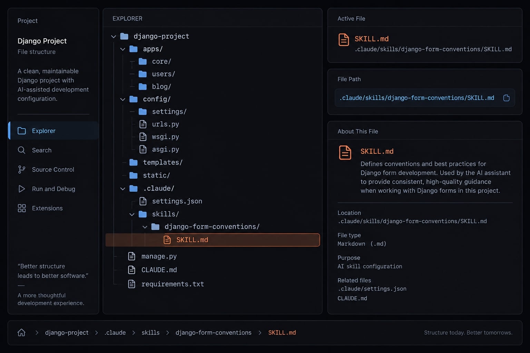
Task: Go to django-form-conventions in breadcrumb
Action: (x=214, y=332)
